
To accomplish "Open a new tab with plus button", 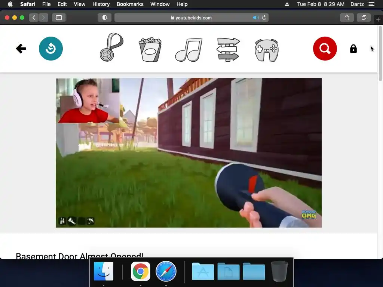I will click(x=378, y=19).
